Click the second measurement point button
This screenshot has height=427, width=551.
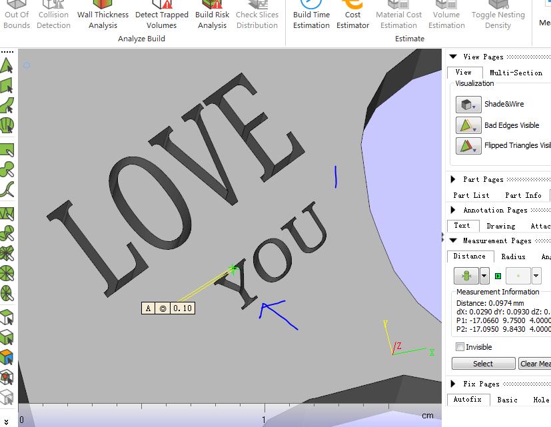(x=518, y=276)
